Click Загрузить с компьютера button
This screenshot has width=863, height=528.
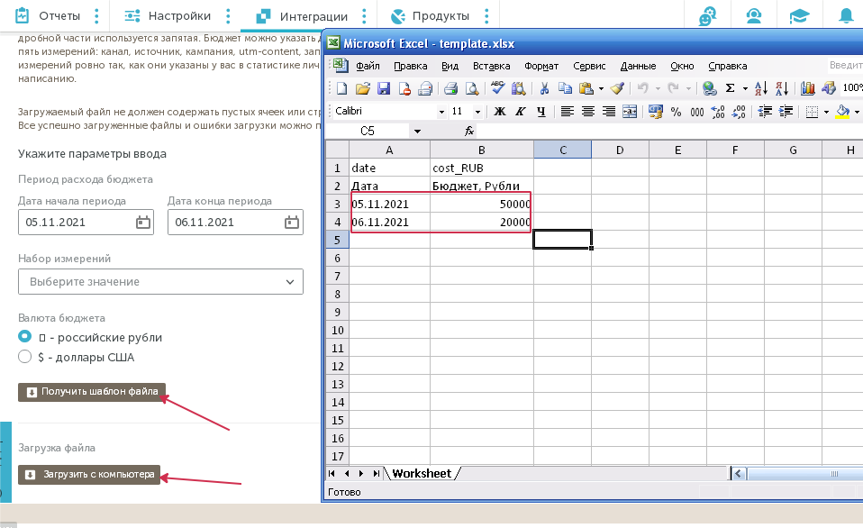(x=89, y=474)
